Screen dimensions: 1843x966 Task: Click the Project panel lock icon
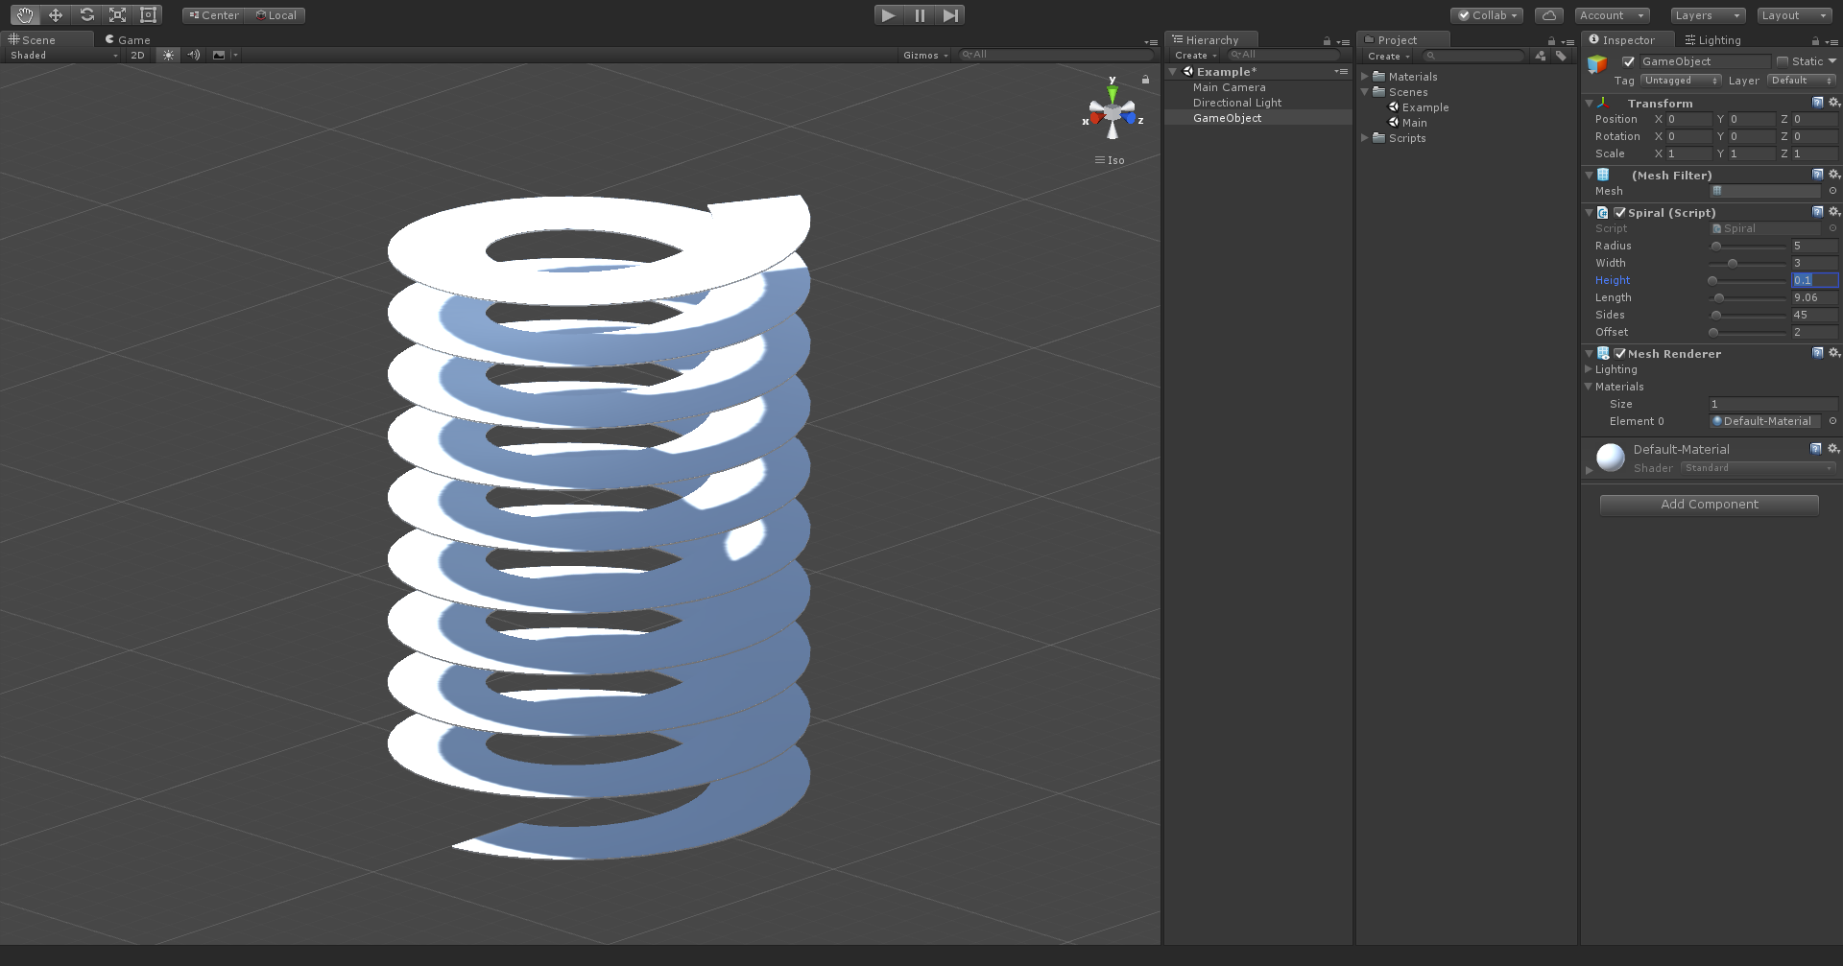pyautogui.click(x=1551, y=41)
